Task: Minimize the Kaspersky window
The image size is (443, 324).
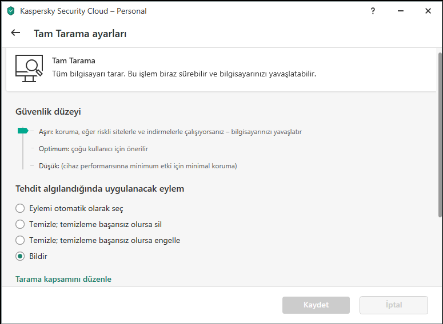Action: coord(400,11)
